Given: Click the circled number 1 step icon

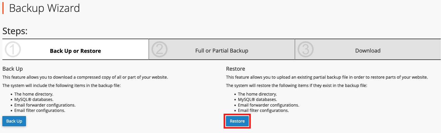Looking at the screenshot, I should (13, 49).
